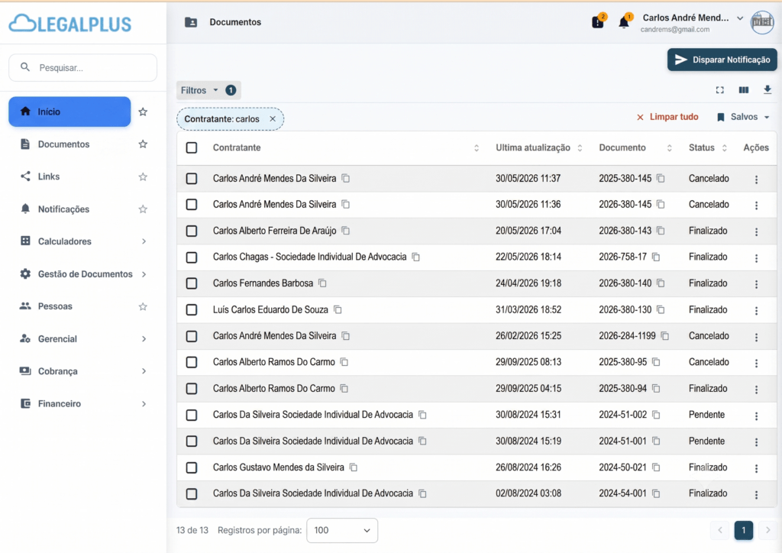
Task: Select row checkbox for 2025-380-145
Action: (x=192, y=179)
